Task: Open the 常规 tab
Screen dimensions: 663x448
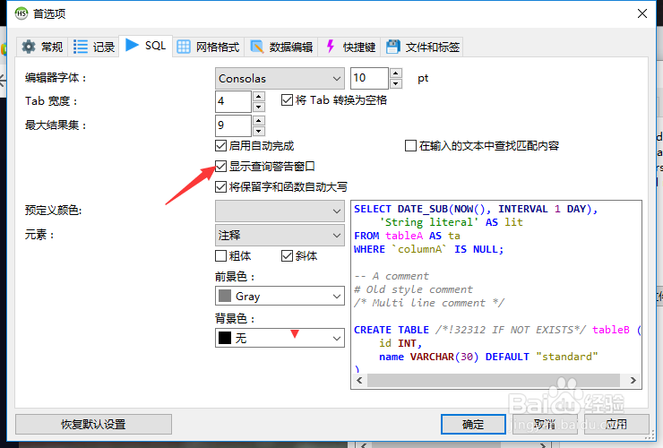Action: pos(42,47)
